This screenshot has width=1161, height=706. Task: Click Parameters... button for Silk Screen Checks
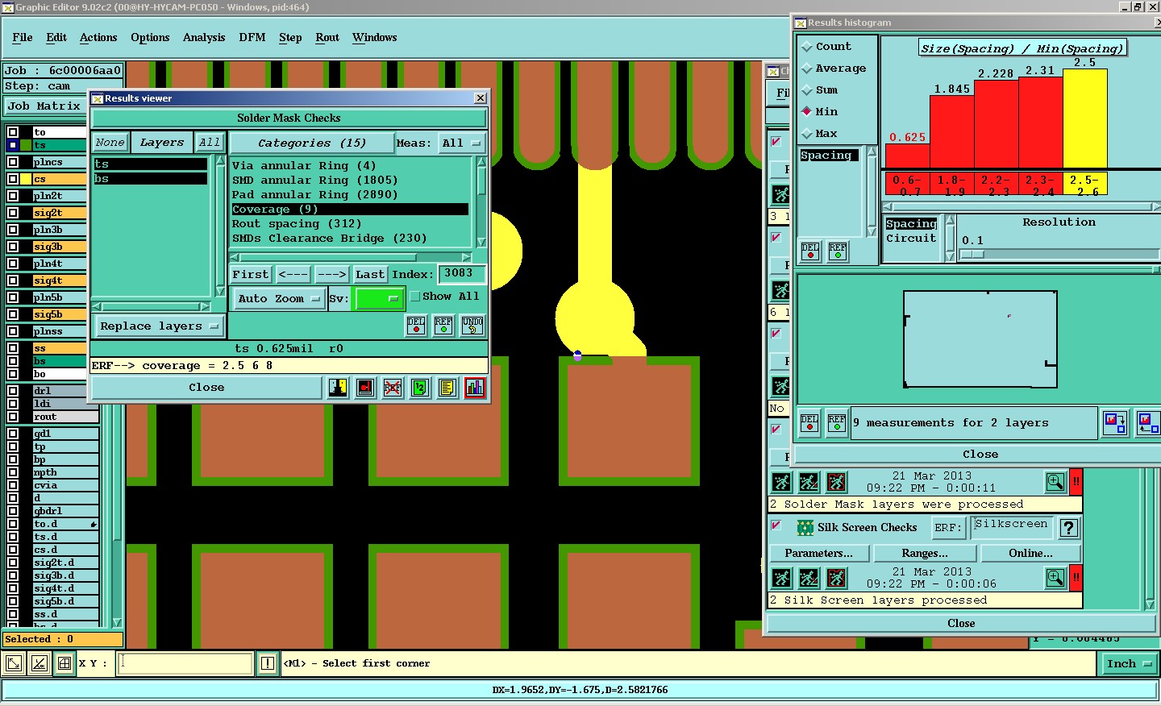tap(818, 553)
